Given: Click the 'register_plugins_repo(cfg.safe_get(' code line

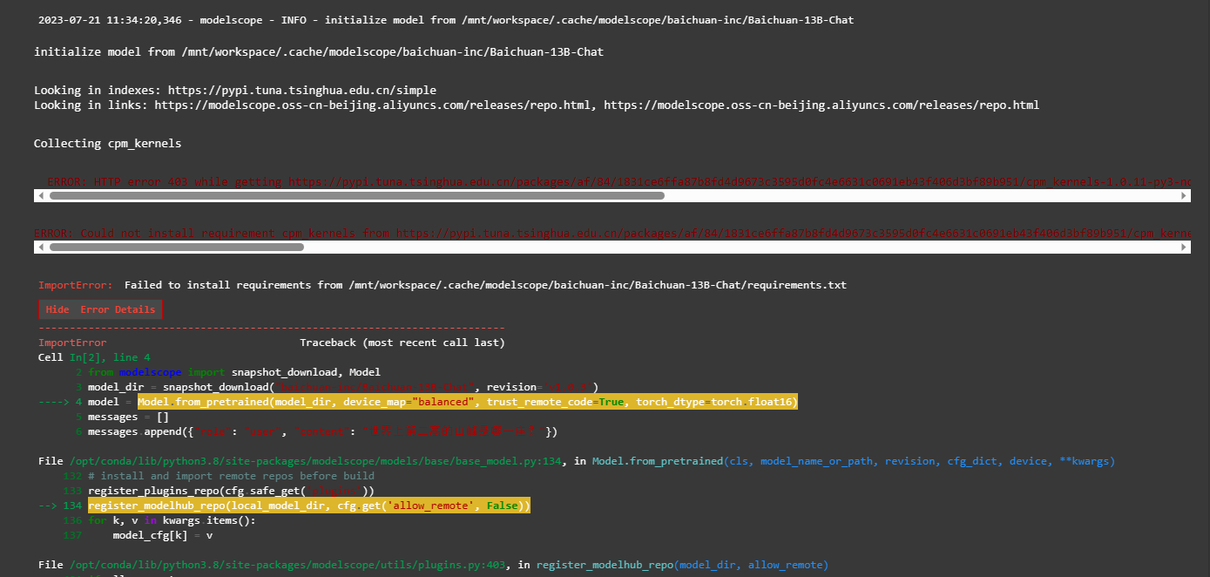Looking at the screenshot, I should click(x=231, y=491).
